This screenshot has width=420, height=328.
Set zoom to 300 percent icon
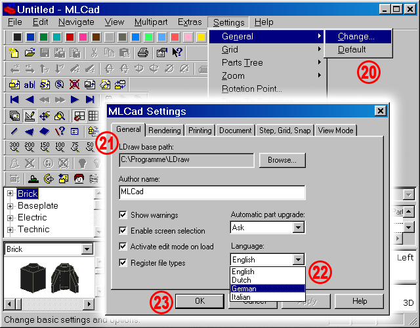tap(14, 147)
